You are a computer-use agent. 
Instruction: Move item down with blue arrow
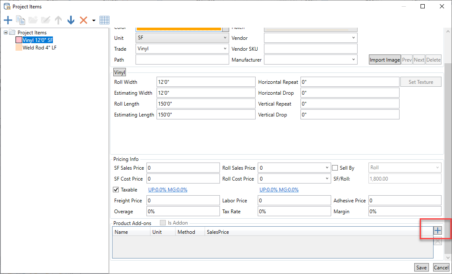coord(71,20)
